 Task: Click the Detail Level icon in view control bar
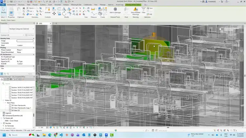tap(47, 128)
